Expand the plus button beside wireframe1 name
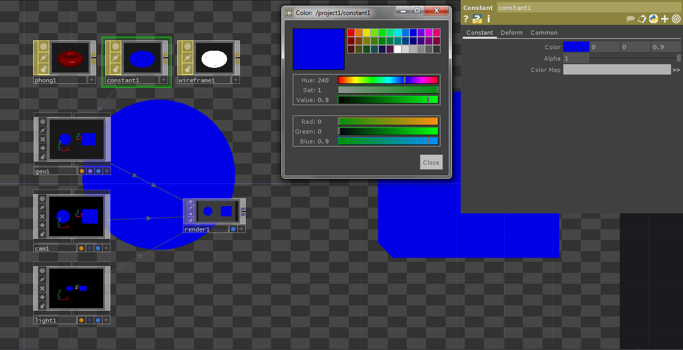The image size is (683, 350). point(236,80)
